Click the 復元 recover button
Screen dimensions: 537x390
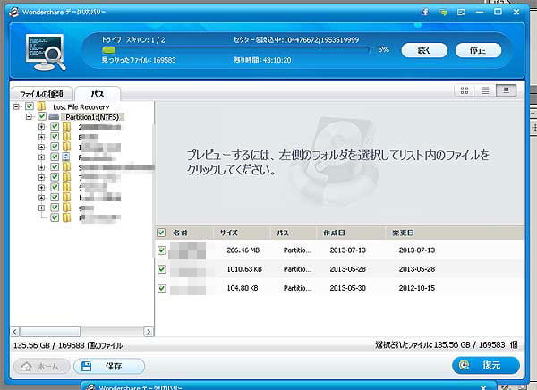486,365
